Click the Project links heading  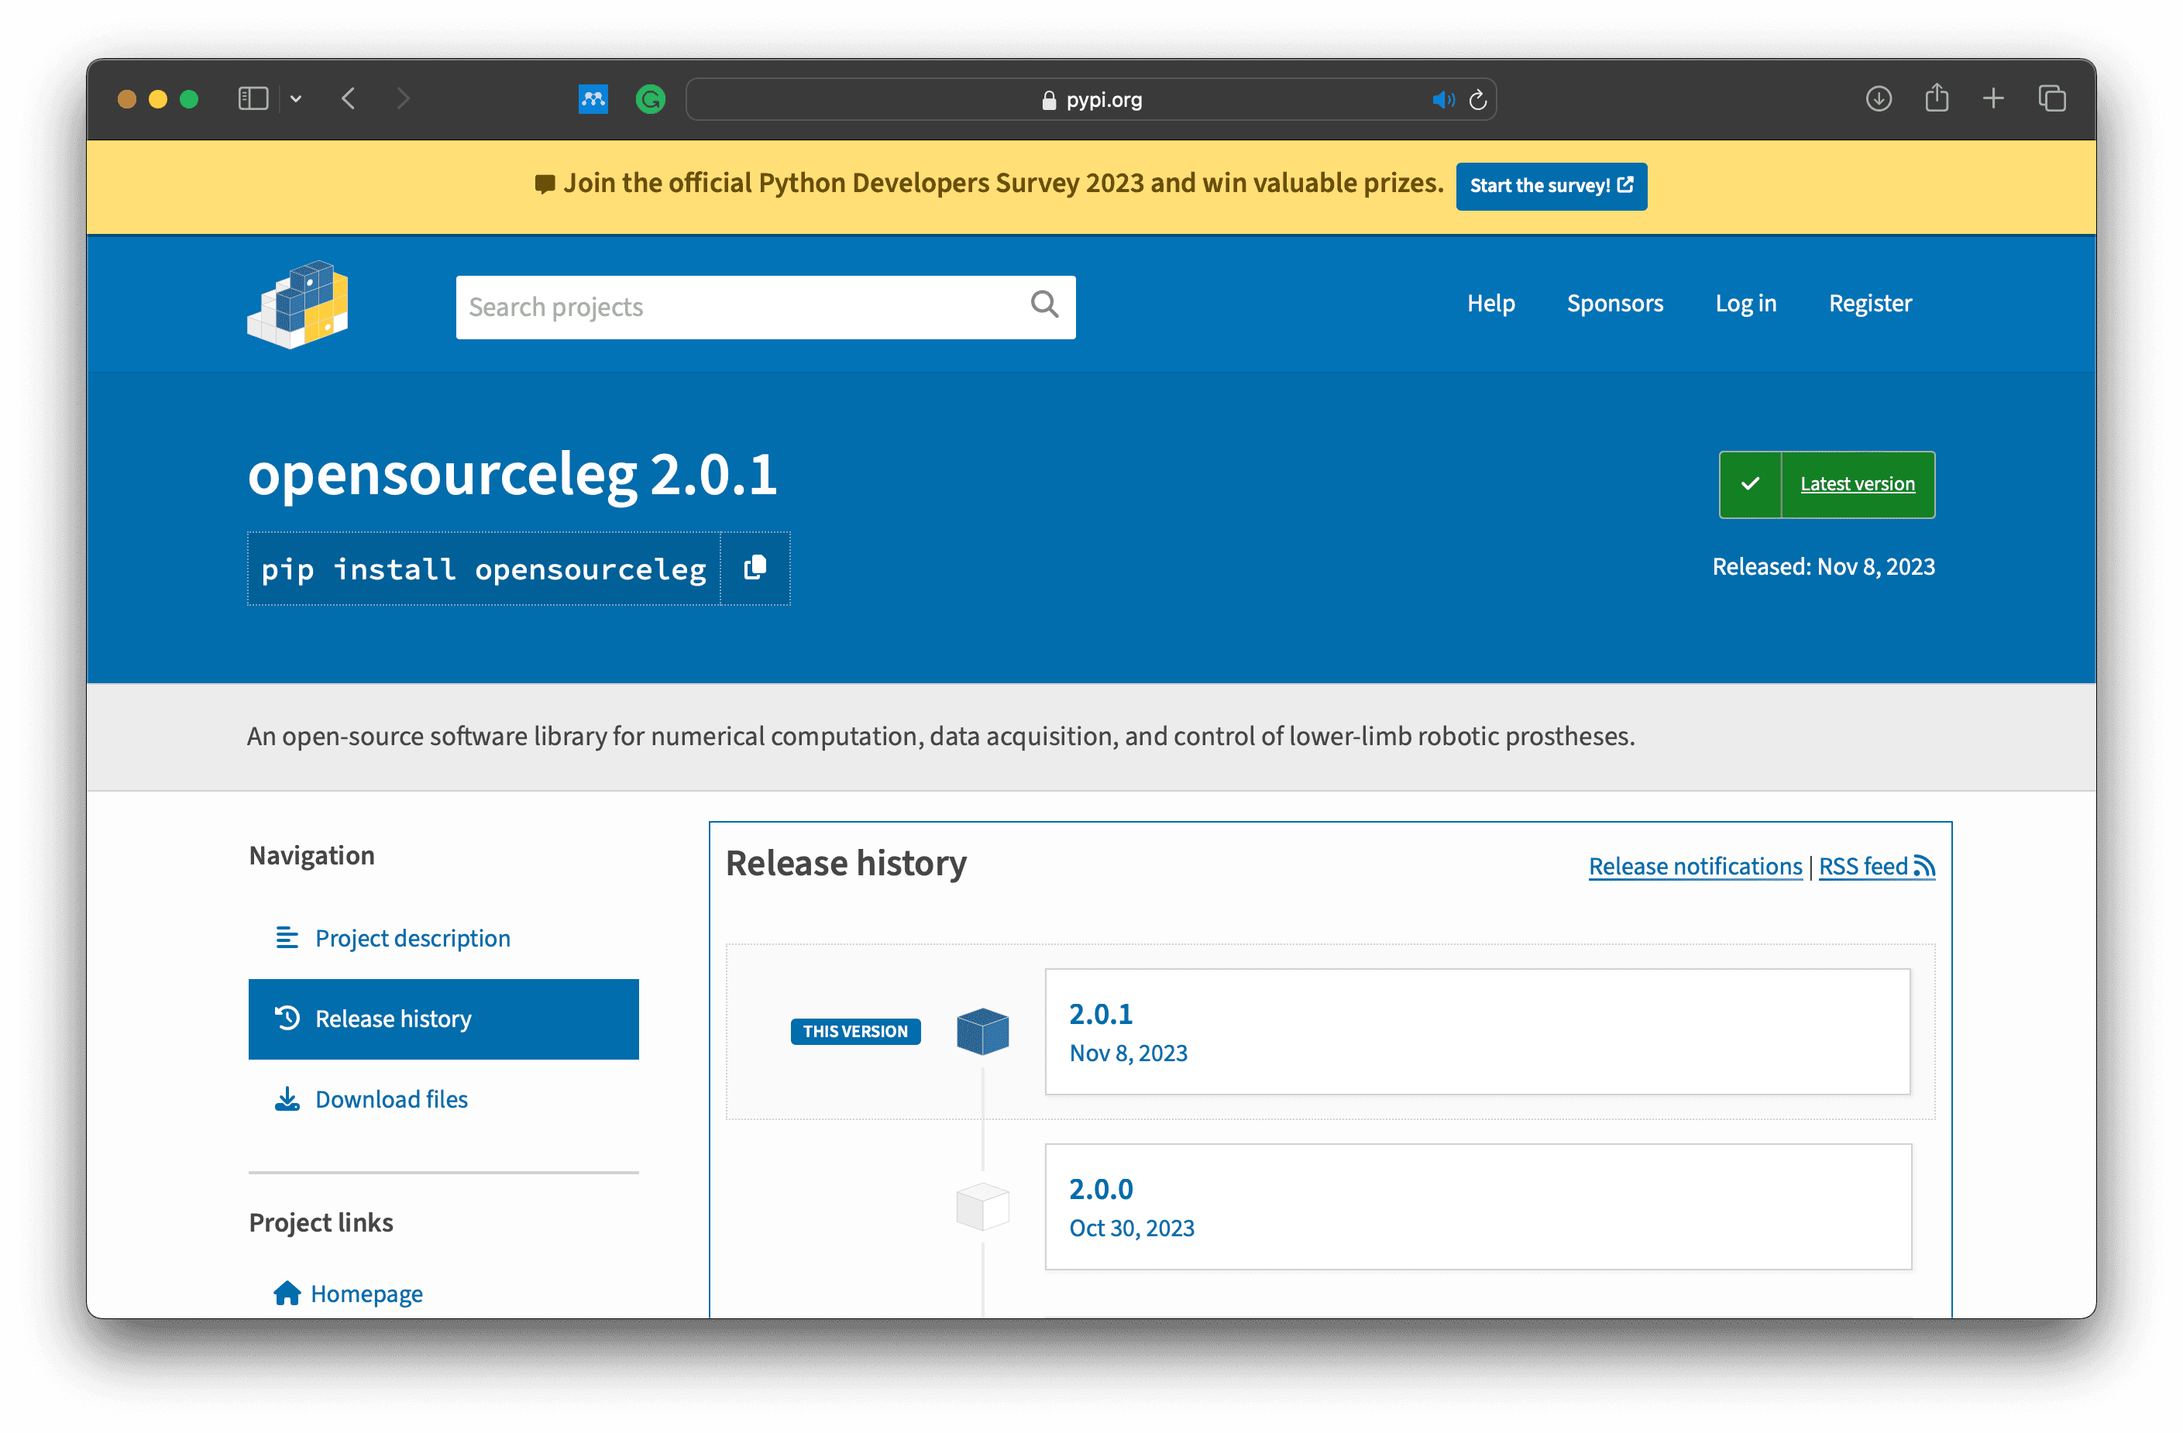click(x=321, y=1222)
